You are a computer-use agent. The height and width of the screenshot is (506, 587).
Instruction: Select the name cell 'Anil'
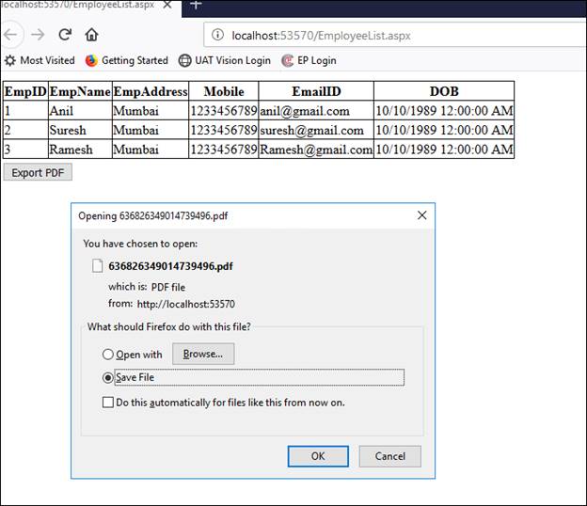[x=80, y=110]
